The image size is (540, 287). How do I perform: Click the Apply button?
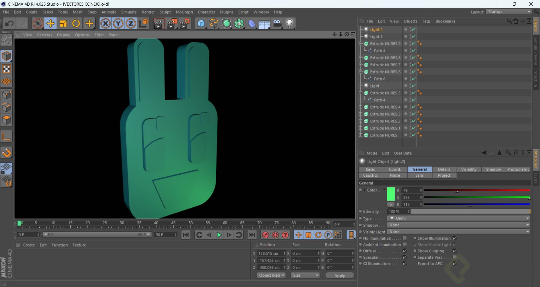point(340,275)
